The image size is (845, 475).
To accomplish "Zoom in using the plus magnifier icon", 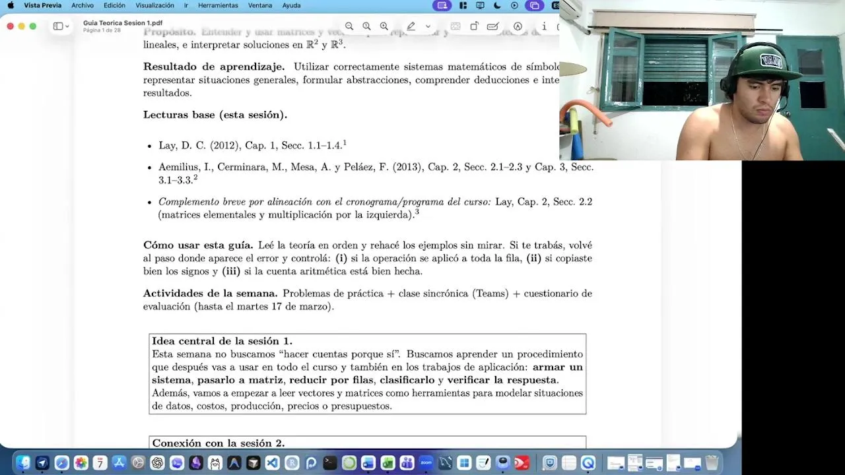I will point(384,26).
